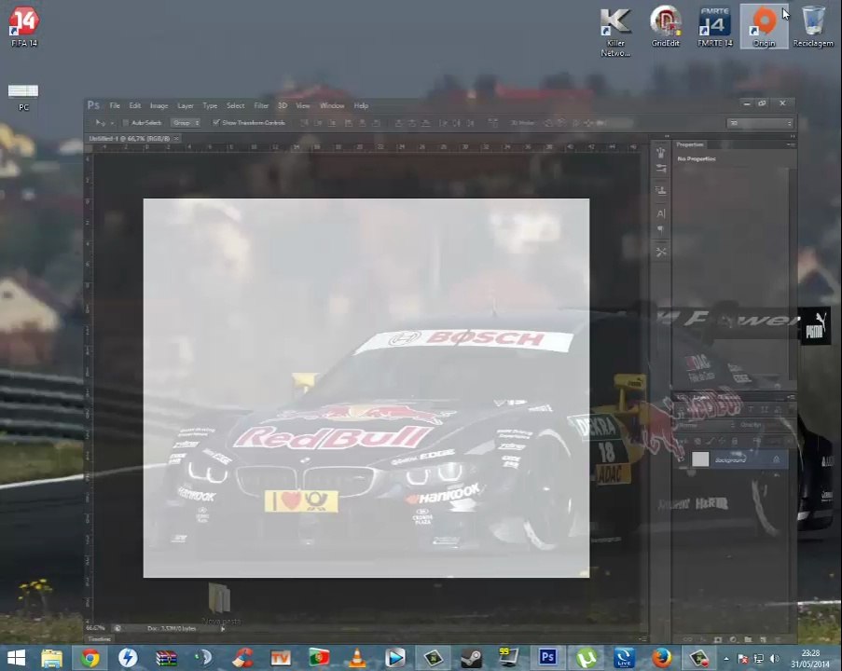Open the Photoshop Layer menu
Image resolution: width=842 pixels, height=671 pixels.
point(186,105)
